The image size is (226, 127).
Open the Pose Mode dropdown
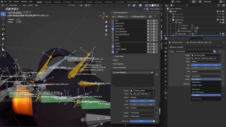click(x=13, y=5)
